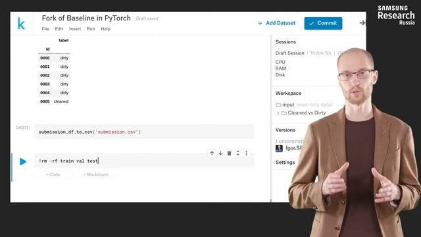Click the submission_df.to_csv code cell
Screen dimensions: 421x237
[144, 132]
